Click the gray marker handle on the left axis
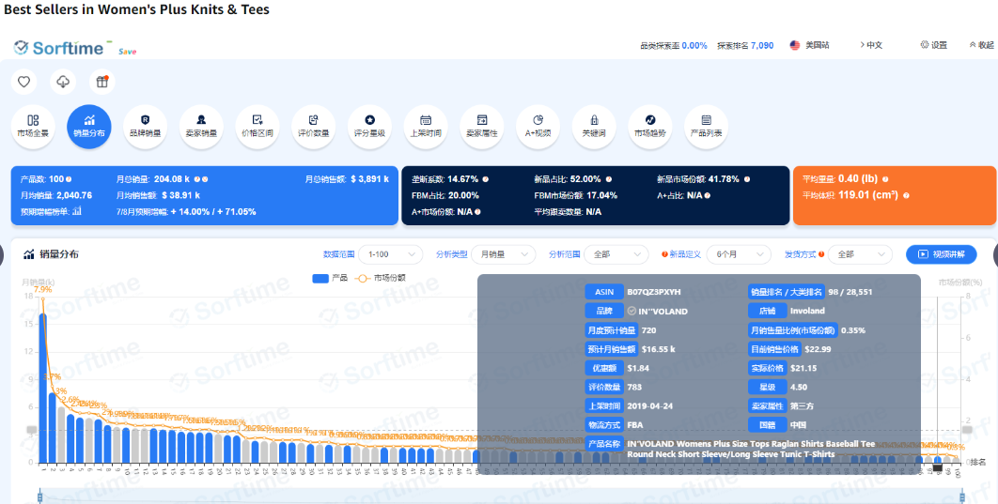The image size is (998, 504). 31,430
